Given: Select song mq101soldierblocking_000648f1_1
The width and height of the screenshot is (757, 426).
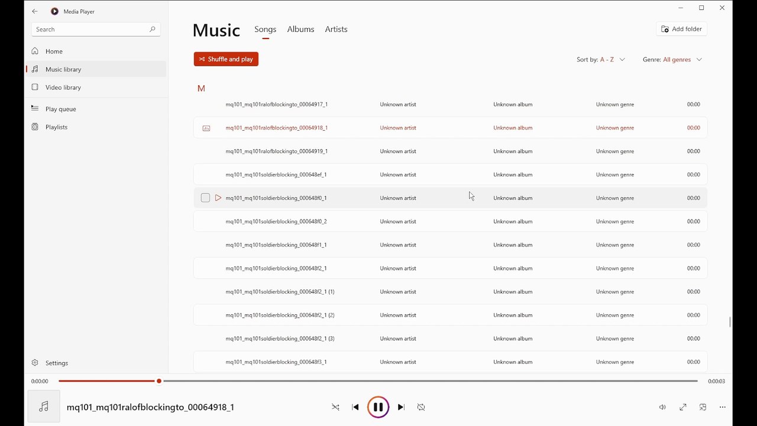Looking at the screenshot, I should 450,245.
